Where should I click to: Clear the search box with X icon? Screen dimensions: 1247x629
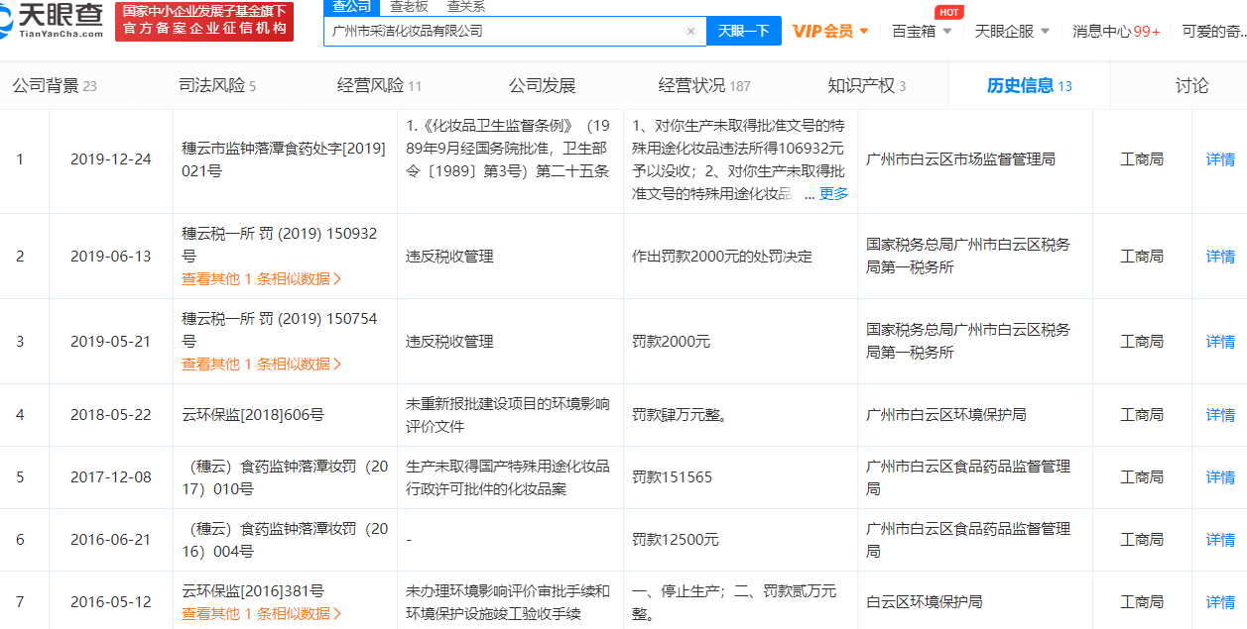tap(690, 31)
